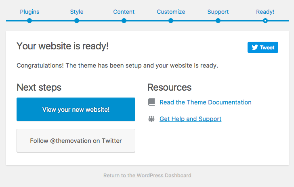
Task: Click the Ready! step circle marker
Action: 265,21
